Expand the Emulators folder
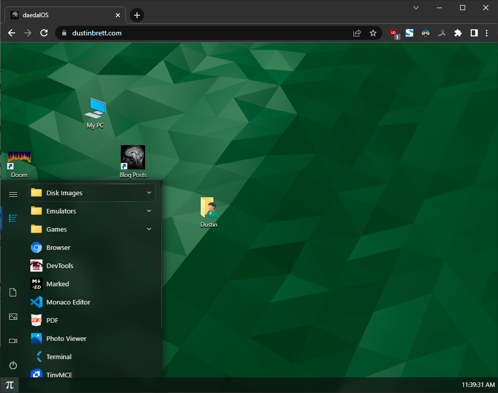The height and width of the screenshot is (393, 498). [x=91, y=211]
